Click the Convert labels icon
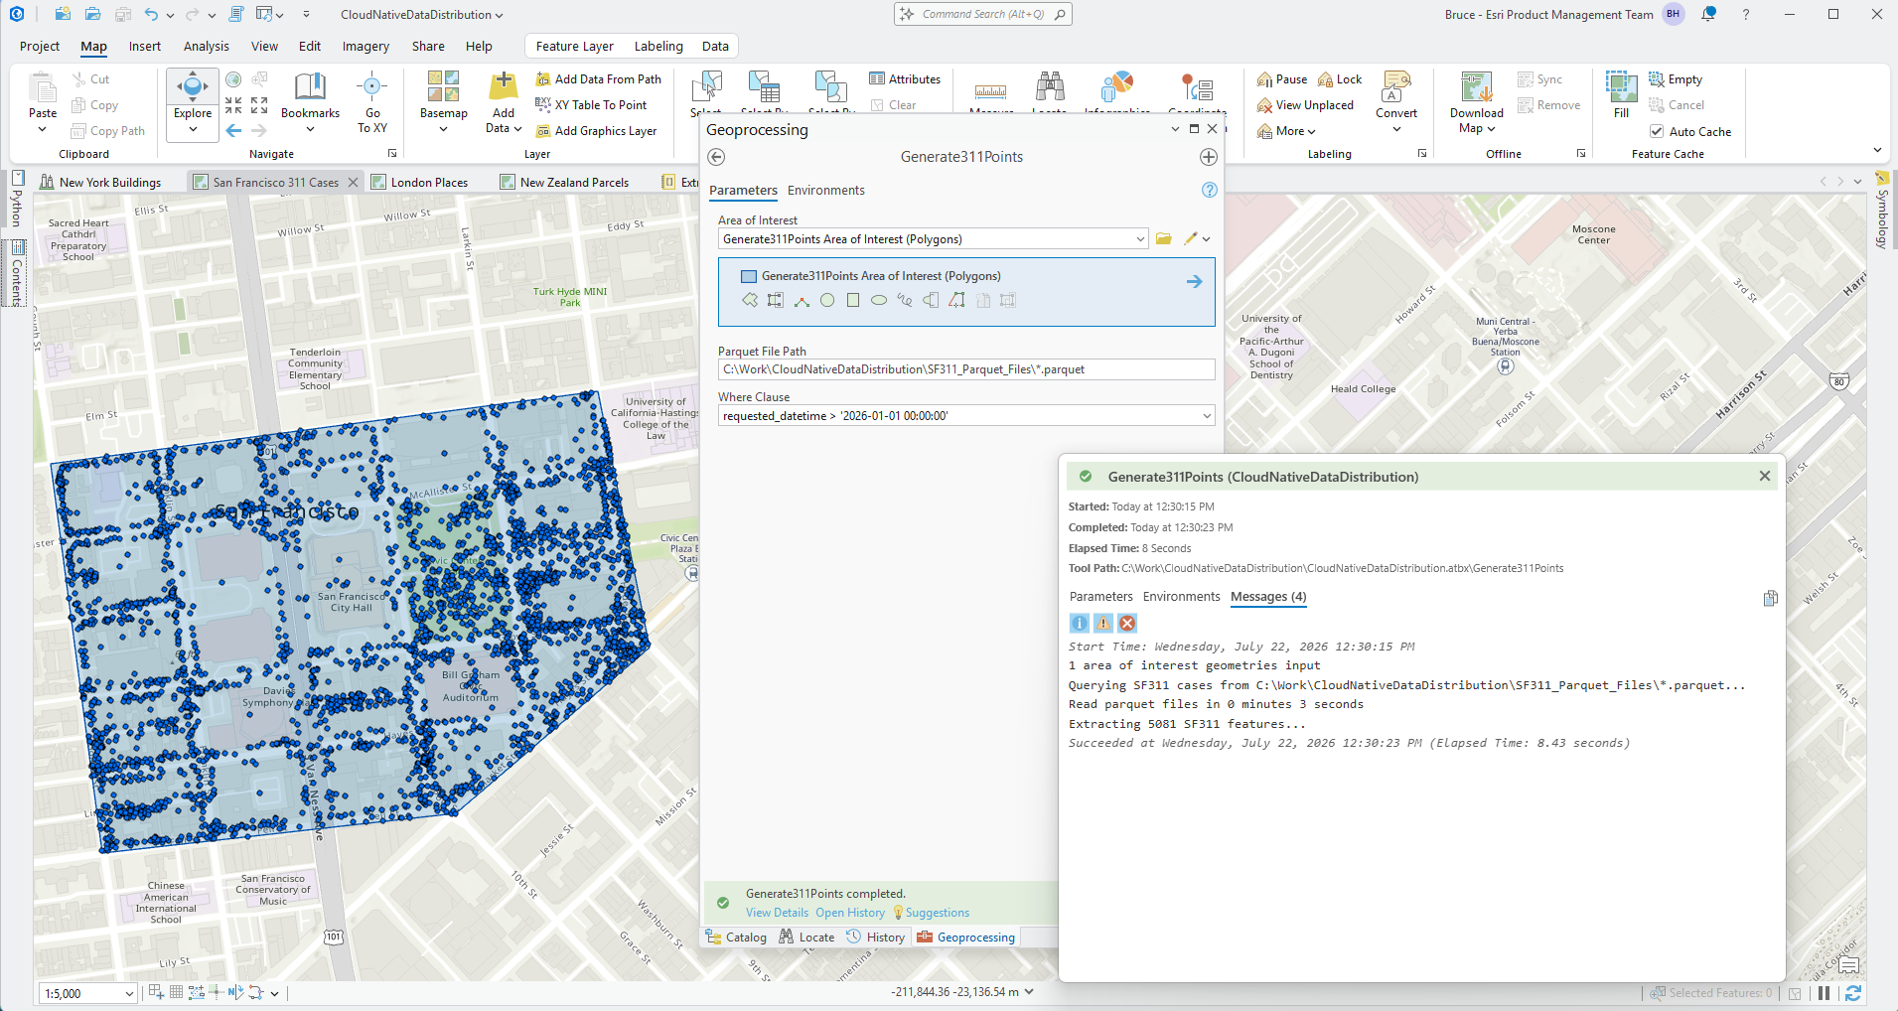Image resolution: width=1898 pixels, height=1011 pixels. 1396,87
